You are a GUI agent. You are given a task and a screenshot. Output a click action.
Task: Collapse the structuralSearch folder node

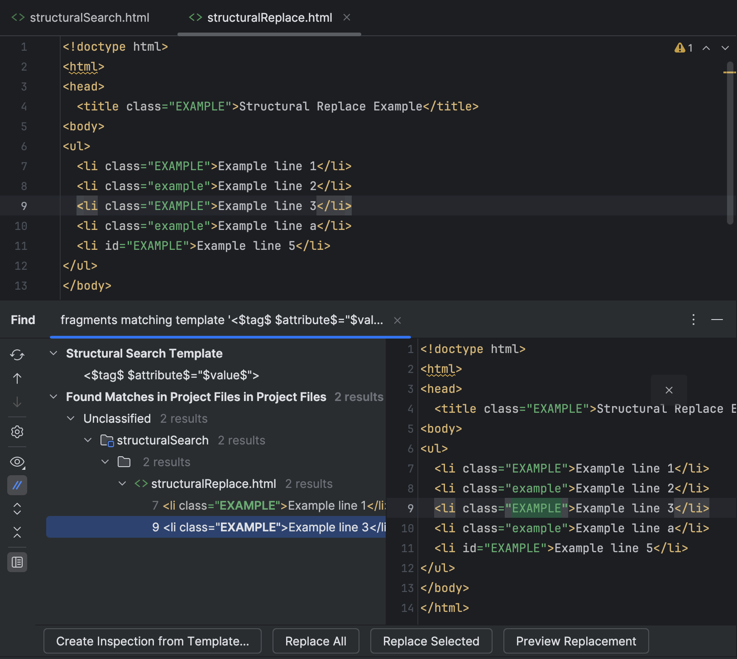point(87,439)
